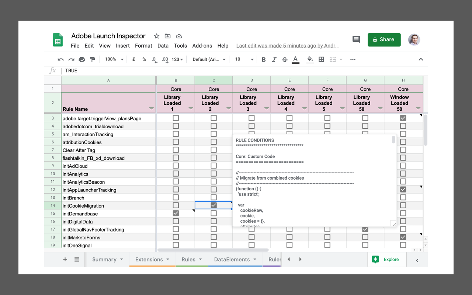Click the Print icon
Viewport: 472px width, 295px height.
(82, 59)
